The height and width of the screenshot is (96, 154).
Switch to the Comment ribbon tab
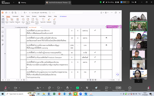tap(15, 16)
